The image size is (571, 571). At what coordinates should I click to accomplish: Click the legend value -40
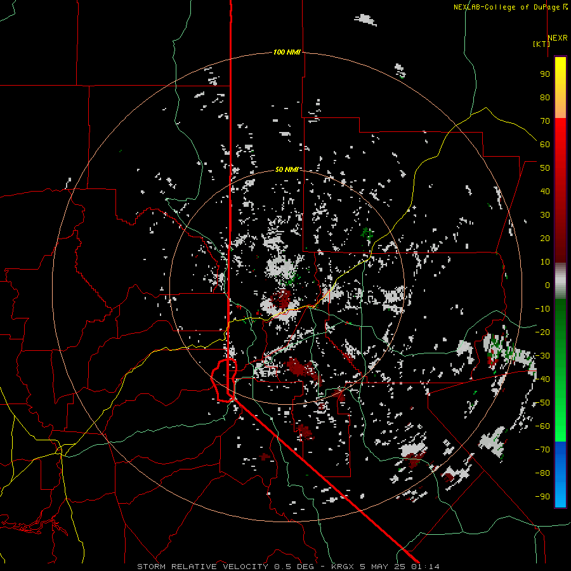pos(542,379)
